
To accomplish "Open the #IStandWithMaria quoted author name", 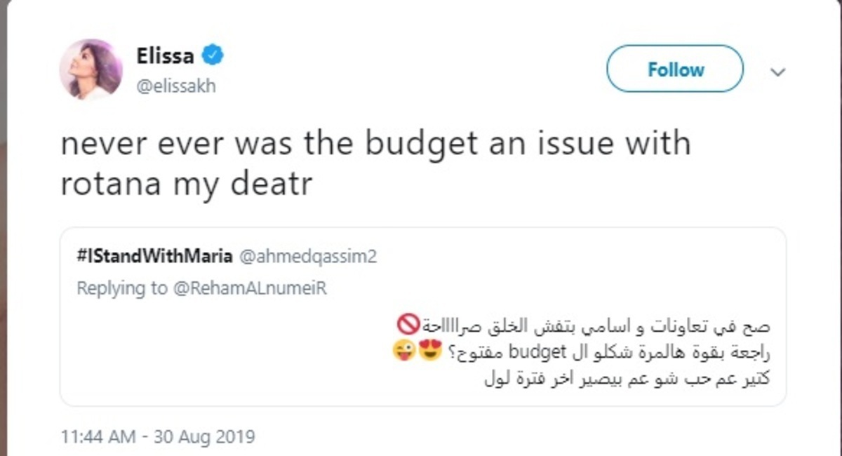I will click(x=154, y=257).
